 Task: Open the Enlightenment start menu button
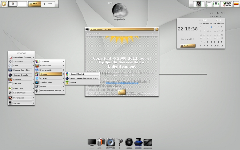point(4,4)
